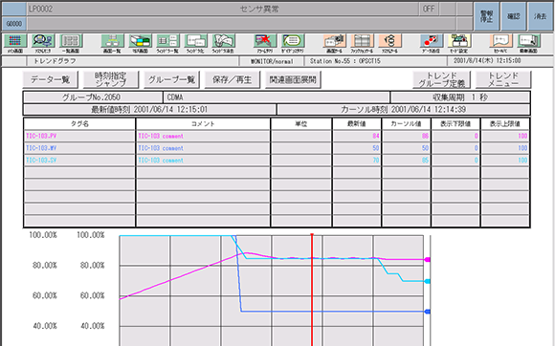Screen dimensions: 555x346
Task: Toggle the OFF indicator in alarm bar
Action: pyautogui.click(x=429, y=9)
